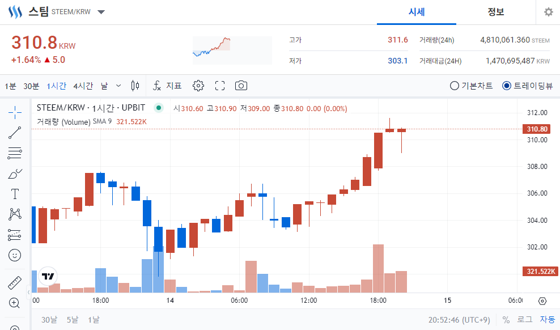Toggle percent scale mode
The height and width of the screenshot is (330, 560).
[x=506, y=320]
